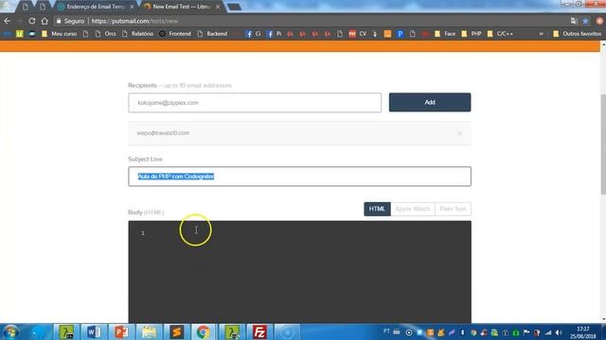
Task: Open the CV PDF bookmark
Action: [x=358, y=34]
